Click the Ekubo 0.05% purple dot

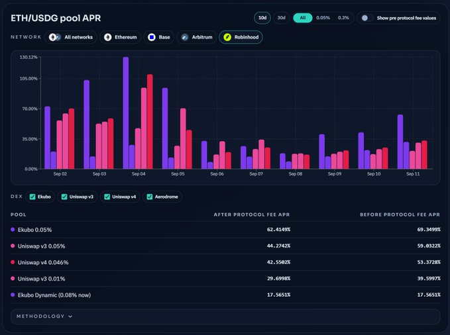13,230
